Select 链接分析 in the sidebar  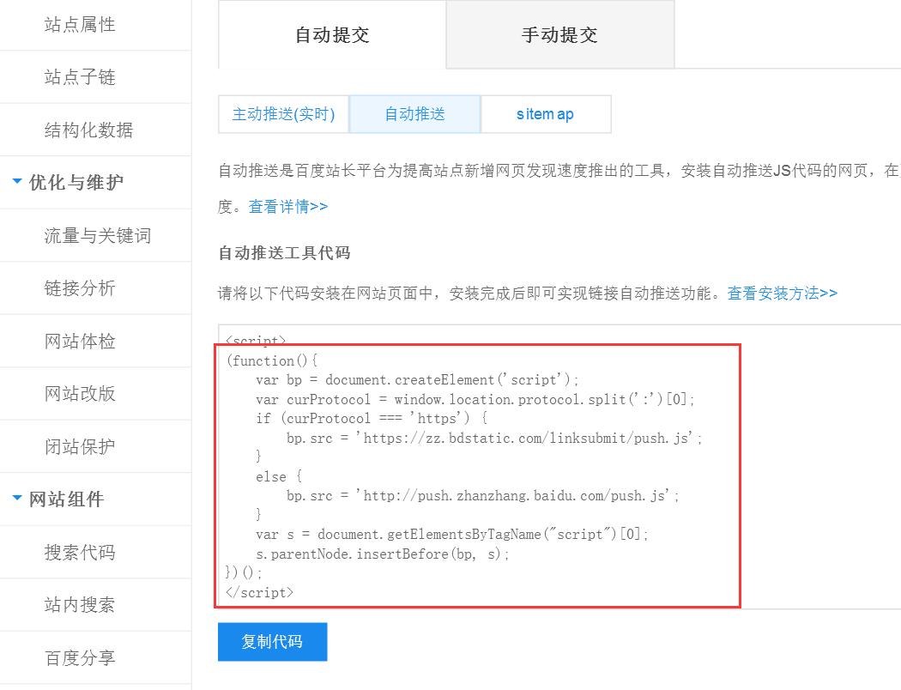[x=80, y=287]
